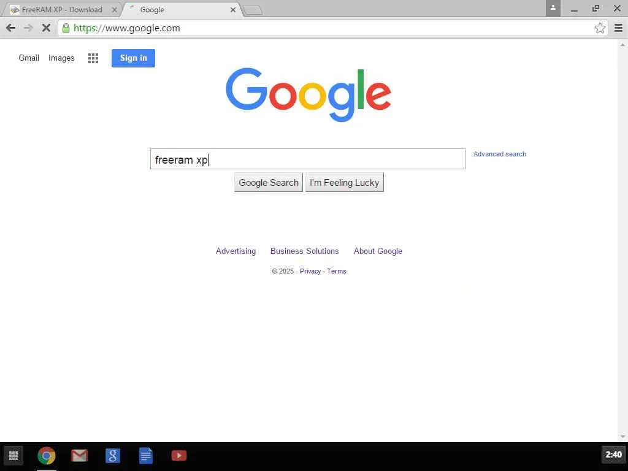The image size is (628, 471).
Task: Open the Images link
Action: (x=61, y=58)
